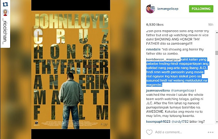Click the @sirdy1782 mention link
The width and height of the screenshot is (218, 139).
[180, 122]
